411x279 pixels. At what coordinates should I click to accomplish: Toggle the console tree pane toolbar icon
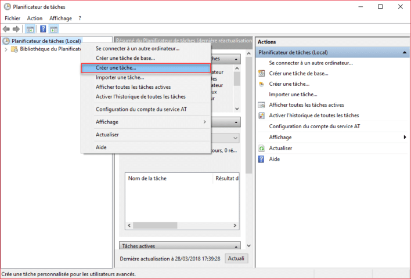coord(31,29)
